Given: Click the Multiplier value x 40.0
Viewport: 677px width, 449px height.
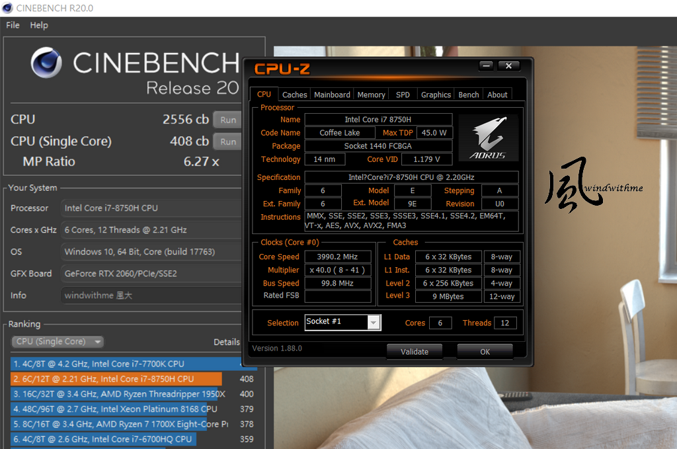Looking at the screenshot, I should click(338, 270).
